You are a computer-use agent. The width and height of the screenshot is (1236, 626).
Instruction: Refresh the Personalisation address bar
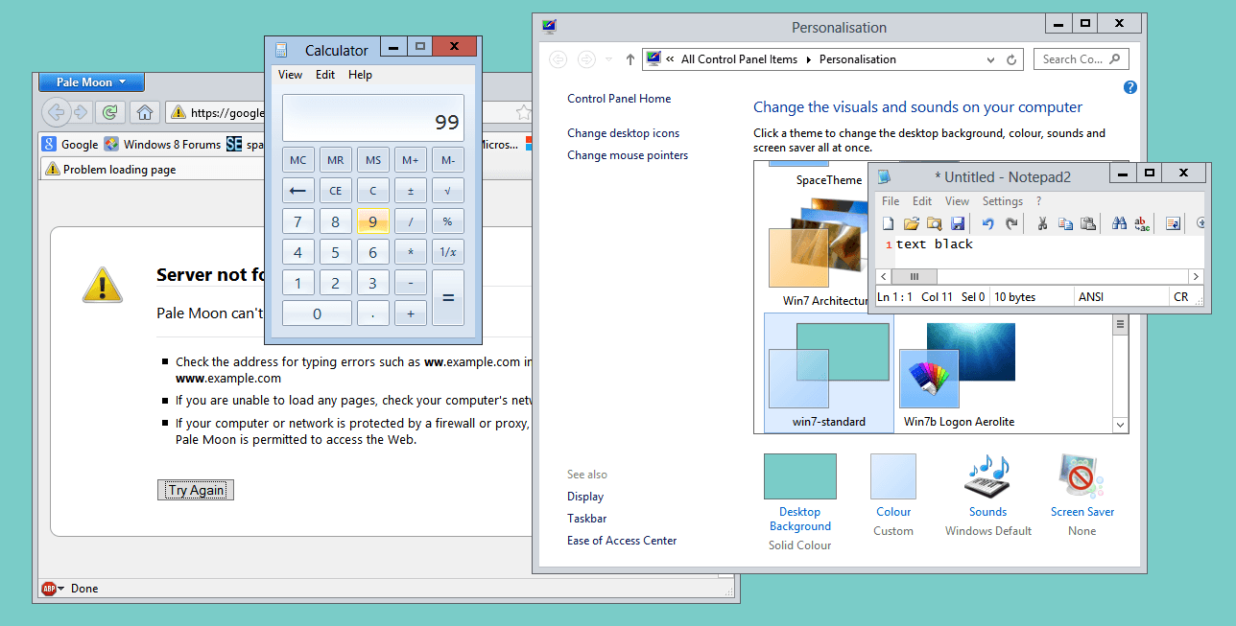click(x=1011, y=59)
